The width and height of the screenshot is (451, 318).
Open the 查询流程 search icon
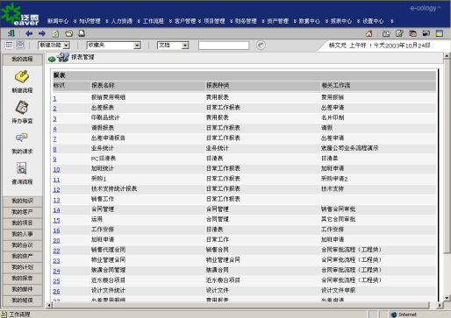[x=22, y=168]
